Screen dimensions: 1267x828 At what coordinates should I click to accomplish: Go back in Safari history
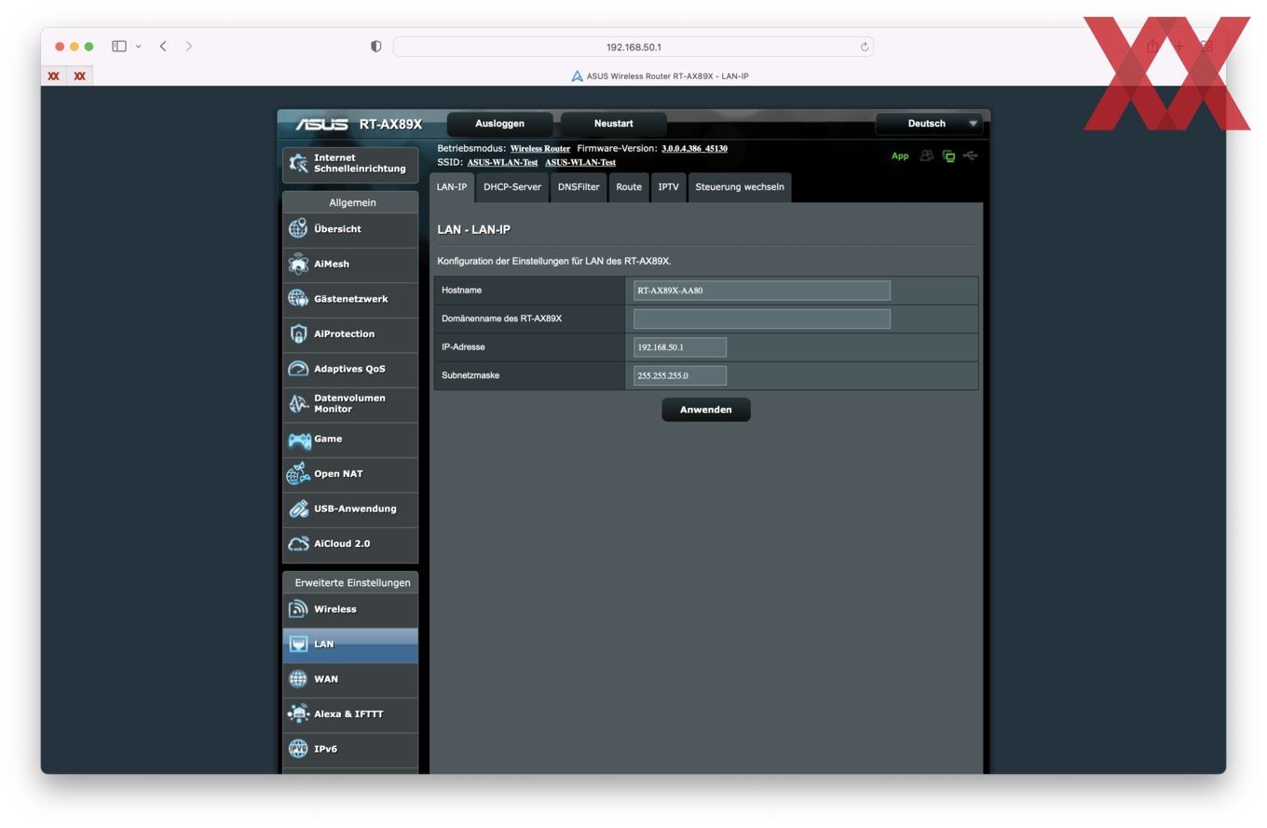tap(163, 46)
